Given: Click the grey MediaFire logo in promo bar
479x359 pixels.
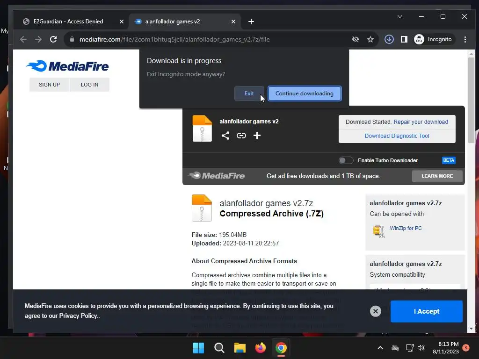Looking at the screenshot, I should (216, 176).
